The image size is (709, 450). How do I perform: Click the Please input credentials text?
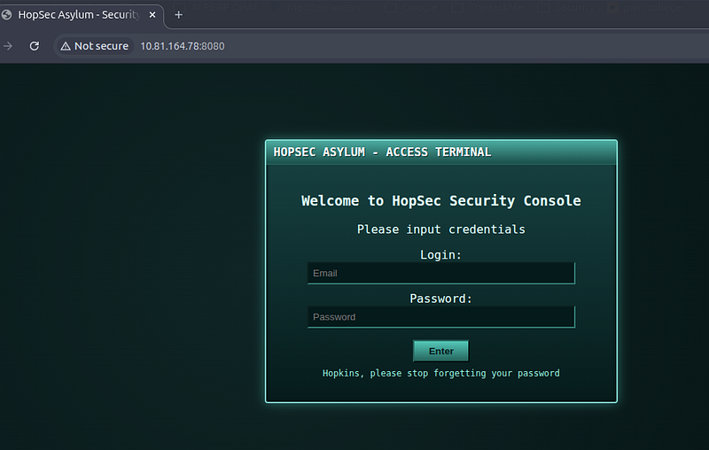click(x=440, y=229)
